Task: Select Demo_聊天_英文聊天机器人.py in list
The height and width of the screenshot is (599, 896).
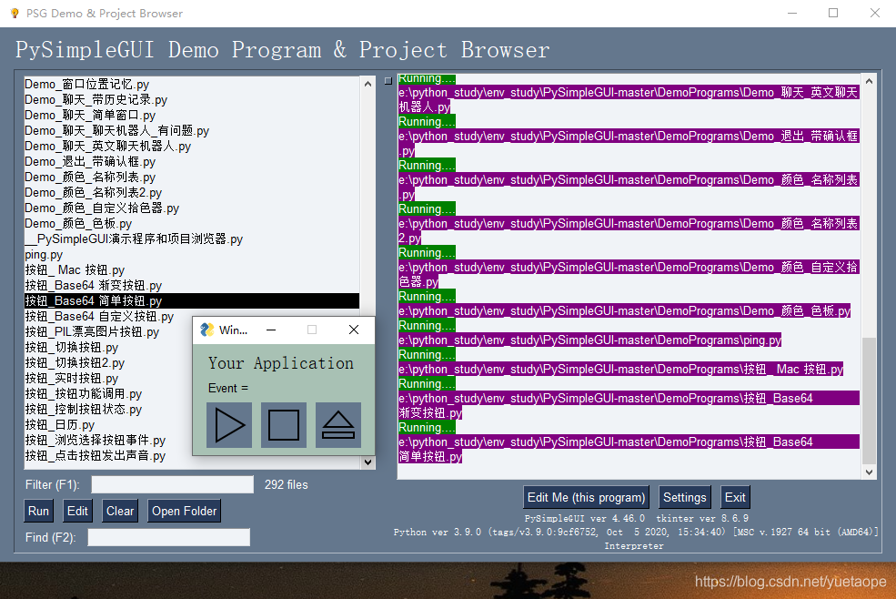Action: 192,146
